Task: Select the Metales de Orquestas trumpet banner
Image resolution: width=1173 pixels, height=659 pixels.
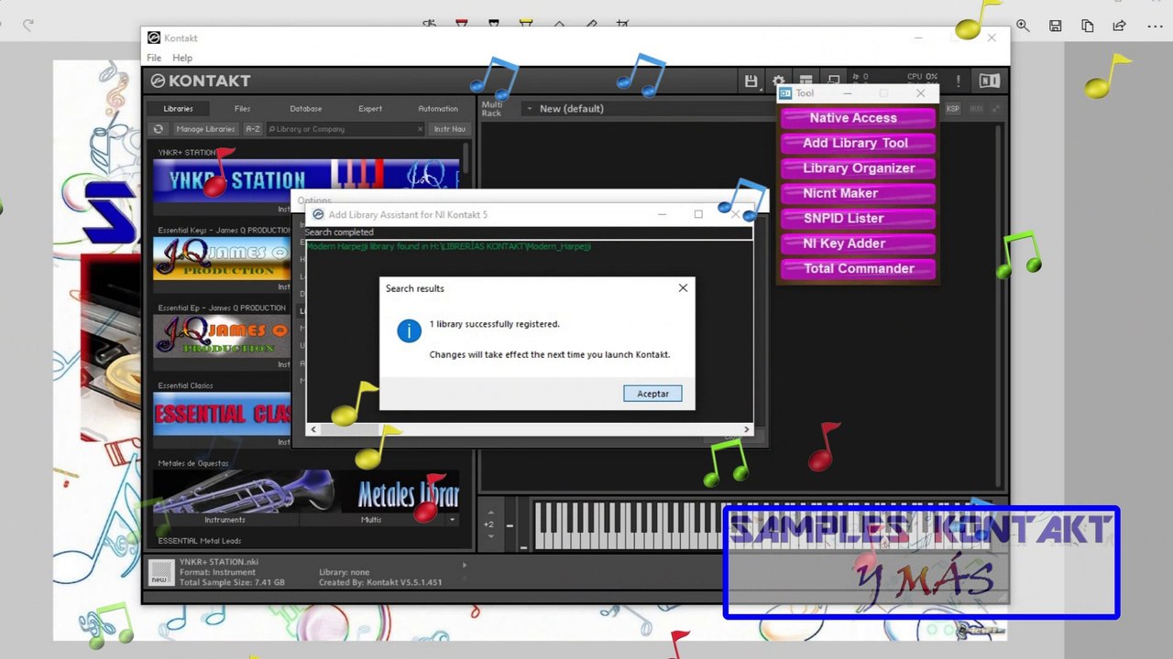Action: pyautogui.click(x=306, y=492)
